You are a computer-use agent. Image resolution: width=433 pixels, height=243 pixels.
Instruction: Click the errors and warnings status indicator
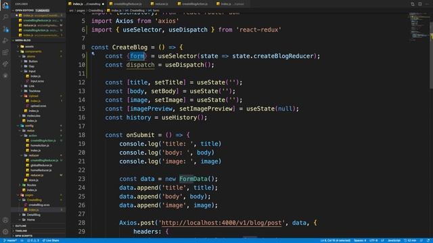(x=33, y=240)
